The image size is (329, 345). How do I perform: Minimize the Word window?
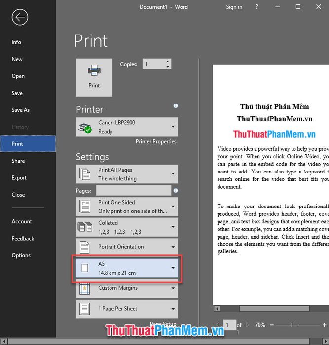tap(278, 7)
